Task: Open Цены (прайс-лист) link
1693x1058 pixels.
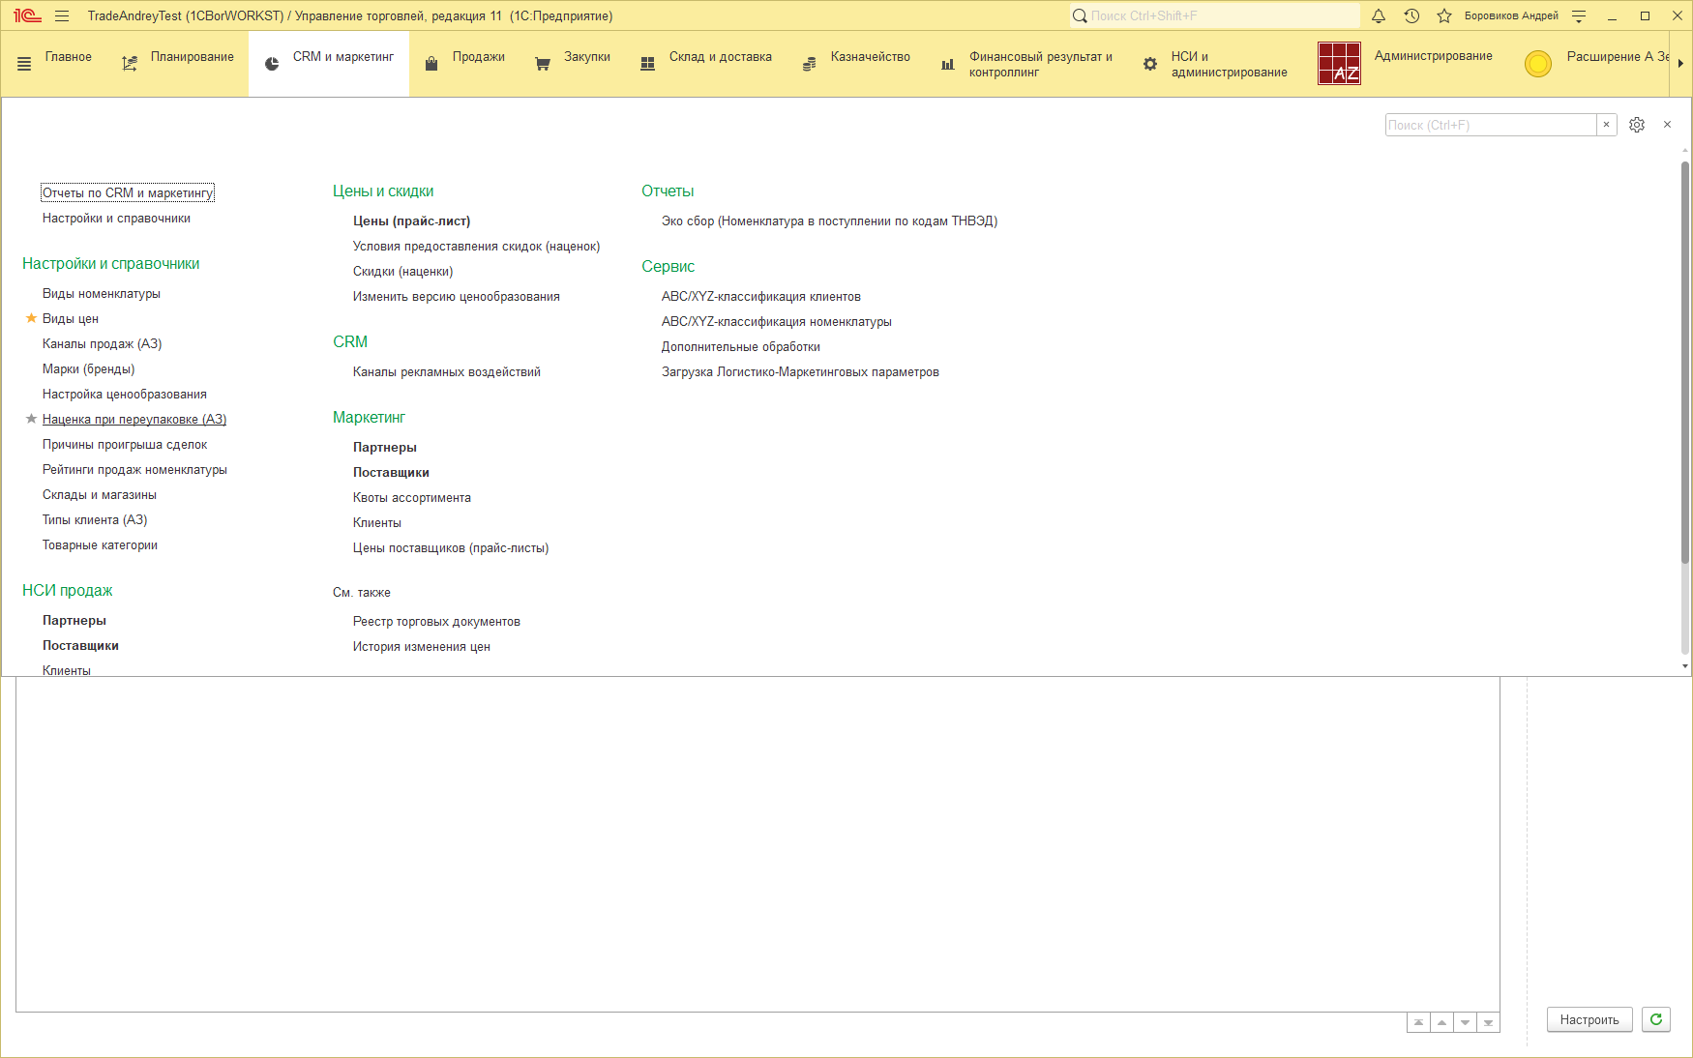Action: [x=411, y=221]
